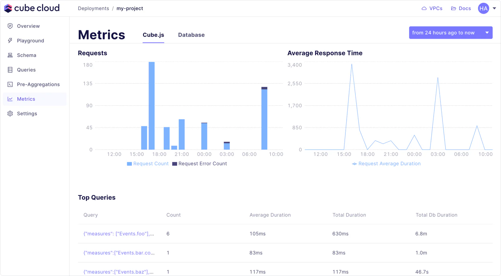
Task: Click the Playground lightning bolt icon
Action: (10, 41)
